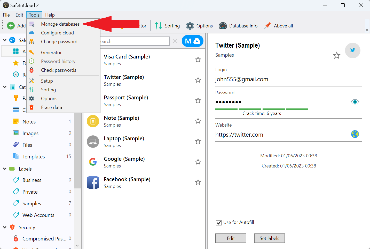The width and height of the screenshot is (370, 249).
Task: Click the Above all pin icon
Action: coord(267,26)
